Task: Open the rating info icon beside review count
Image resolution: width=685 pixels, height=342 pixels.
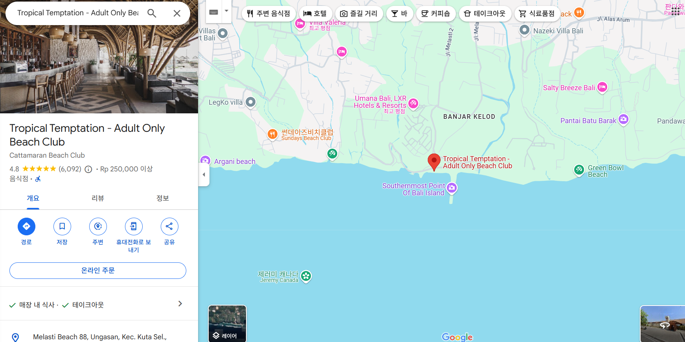Action: coord(88,169)
